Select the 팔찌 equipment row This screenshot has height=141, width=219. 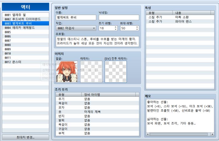tap(97, 120)
